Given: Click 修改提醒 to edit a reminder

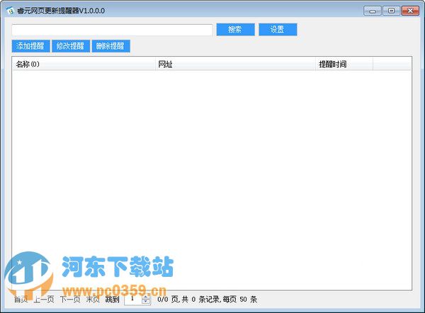Looking at the screenshot, I should (71, 46).
